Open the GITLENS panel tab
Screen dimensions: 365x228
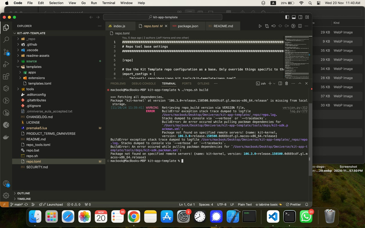click(203, 84)
